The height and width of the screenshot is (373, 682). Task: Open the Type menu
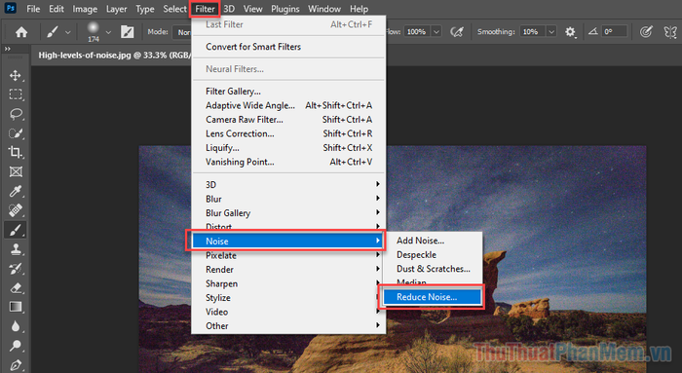(x=145, y=9)
